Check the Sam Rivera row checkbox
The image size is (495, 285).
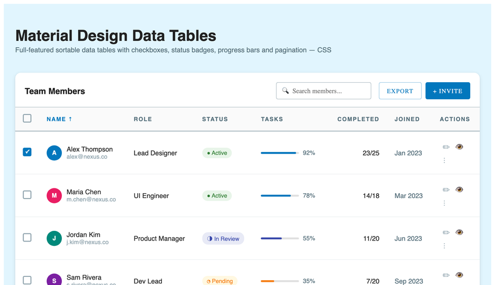coord(27,280)
